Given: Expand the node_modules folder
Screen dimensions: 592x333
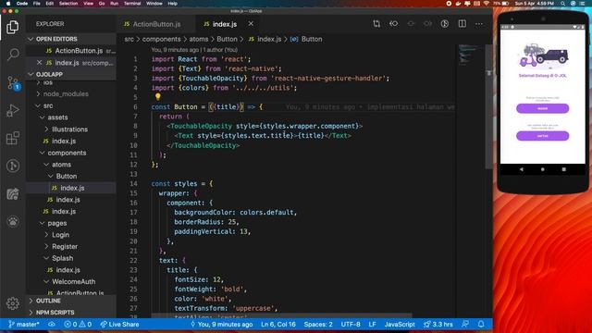Looking at the screenshot, I should click(x=71, y=93).
